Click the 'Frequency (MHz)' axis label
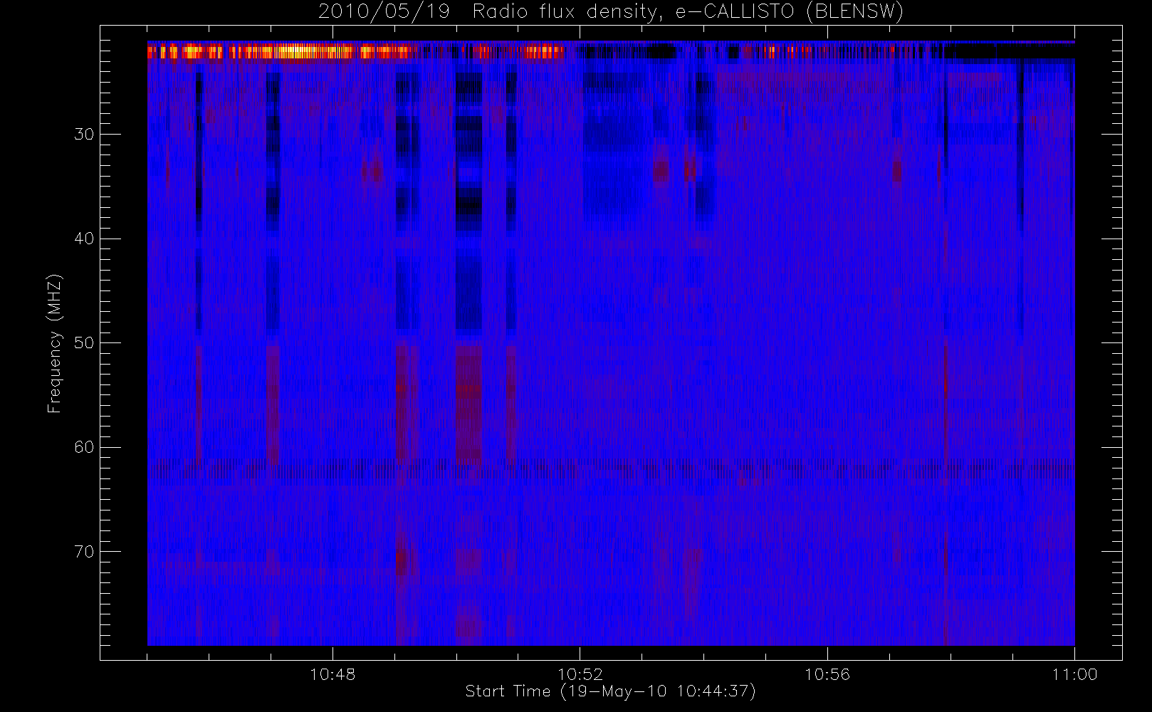1152x712 pixels. coord(55,343)
